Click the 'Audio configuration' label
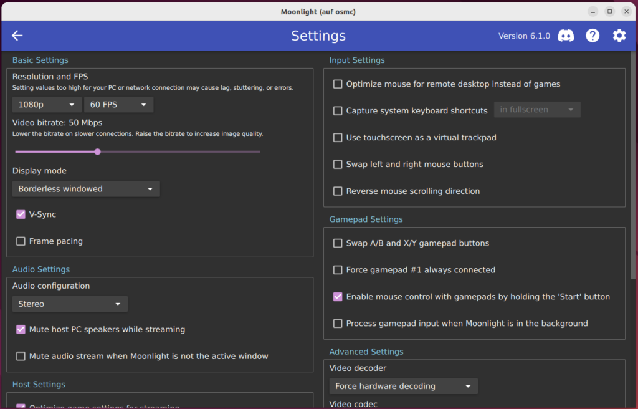The image size is (638, 409). [51, 286]
